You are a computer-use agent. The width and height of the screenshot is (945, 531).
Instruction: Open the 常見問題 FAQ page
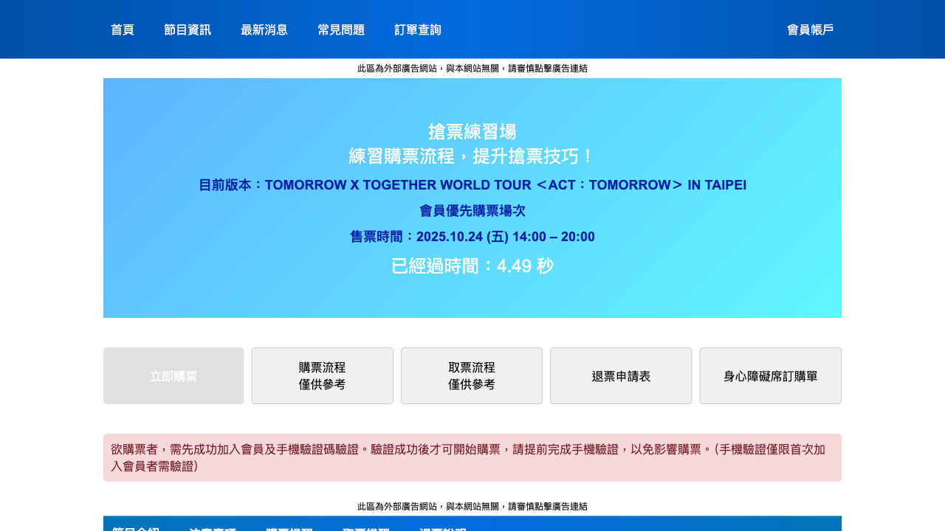(341, 29)
